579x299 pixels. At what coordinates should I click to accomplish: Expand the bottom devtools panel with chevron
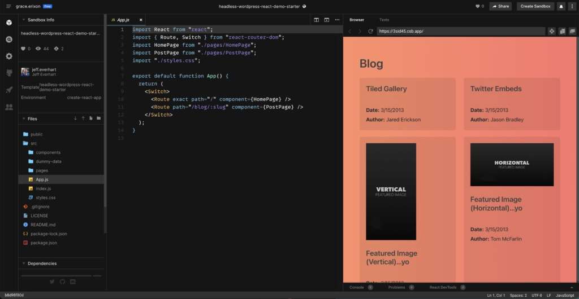click(572, 287)
